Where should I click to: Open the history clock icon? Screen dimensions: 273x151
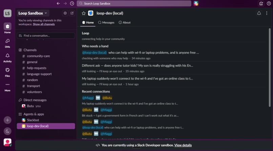tap(72, 3)
